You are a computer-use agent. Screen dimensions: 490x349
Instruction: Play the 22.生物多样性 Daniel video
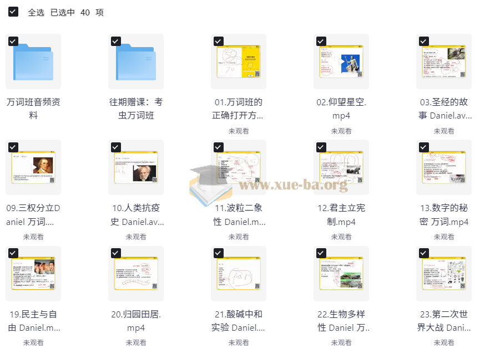pos(341,274)
